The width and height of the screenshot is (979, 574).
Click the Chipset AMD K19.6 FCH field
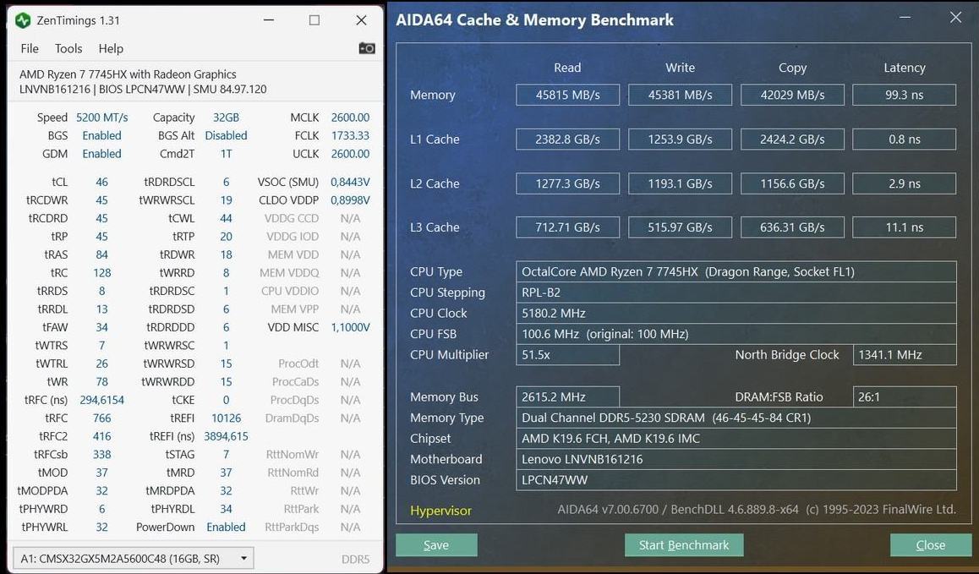pos(736,439)
